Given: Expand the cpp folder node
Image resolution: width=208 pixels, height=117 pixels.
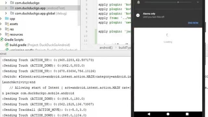Looking at the screenshot, I should tap(1, 19).
